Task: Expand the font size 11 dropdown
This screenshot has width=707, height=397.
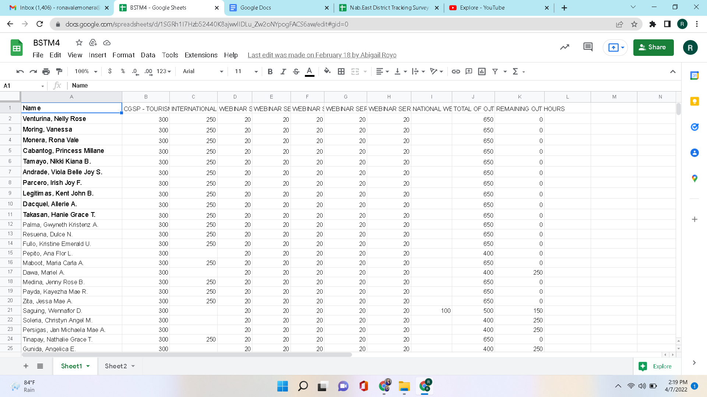Action: [x=246, y=71]
